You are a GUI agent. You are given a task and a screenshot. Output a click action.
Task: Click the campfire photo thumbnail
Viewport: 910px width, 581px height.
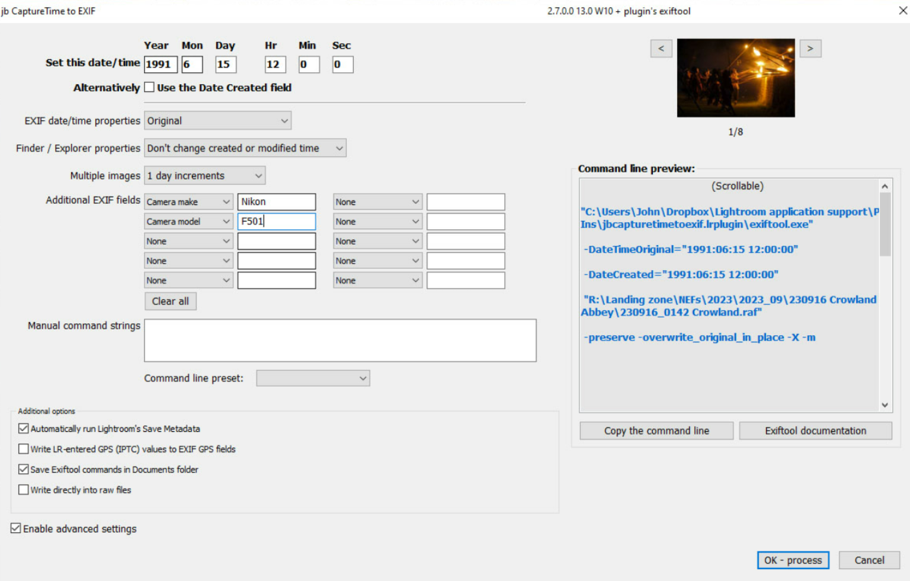[x=735, y=78]
